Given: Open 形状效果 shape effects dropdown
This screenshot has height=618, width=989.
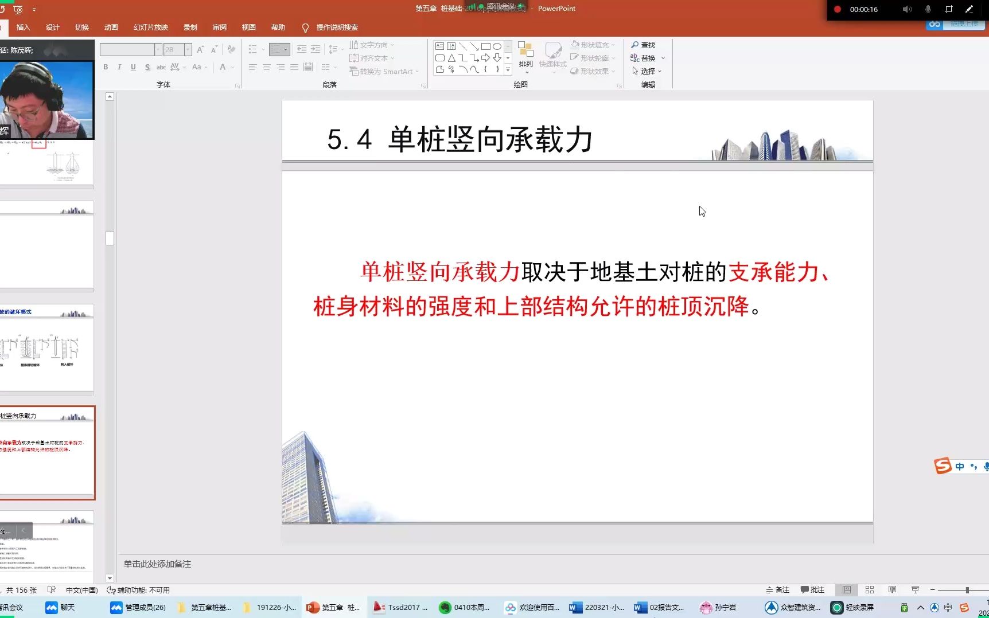Looking at the screenshot, I should tap(593, 71).
